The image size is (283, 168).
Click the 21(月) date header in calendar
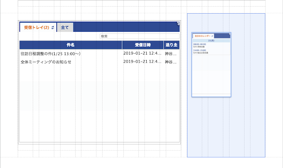pos(211,41)
